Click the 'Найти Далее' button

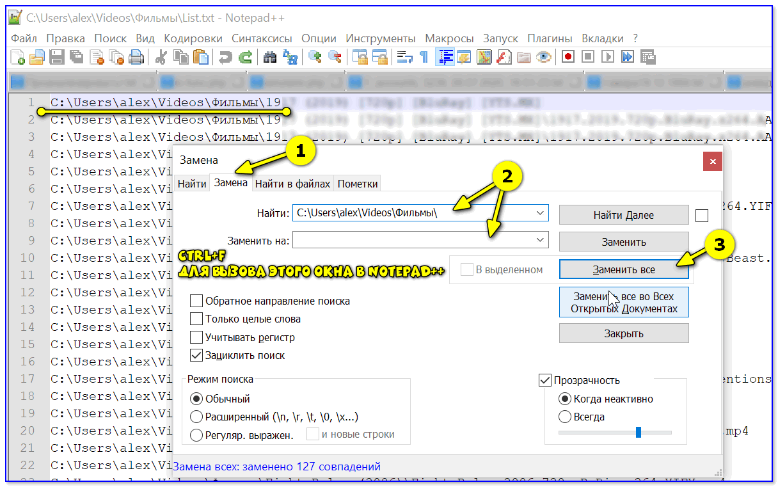coord(623,216)
